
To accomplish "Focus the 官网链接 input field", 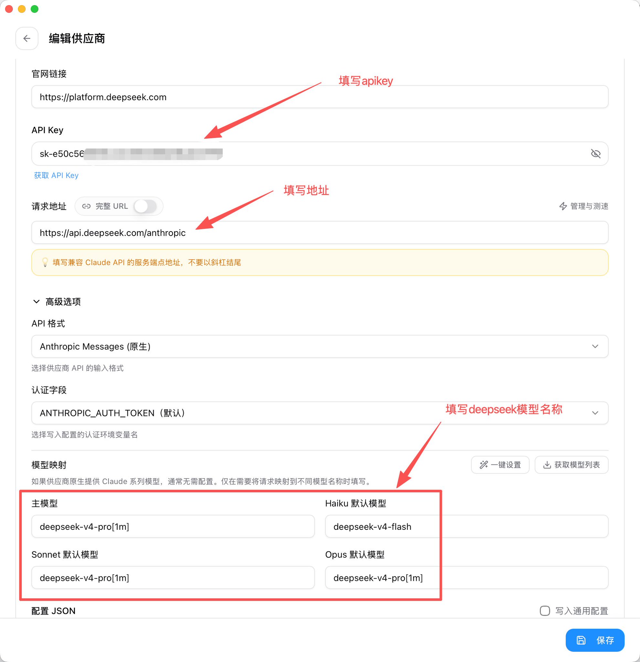I will tap(320, 97).
